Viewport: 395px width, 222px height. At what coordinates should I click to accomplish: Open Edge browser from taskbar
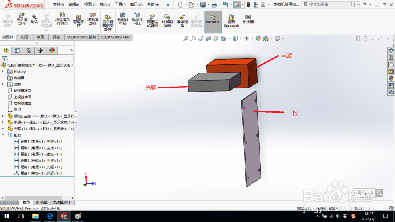tap(50, 216)
